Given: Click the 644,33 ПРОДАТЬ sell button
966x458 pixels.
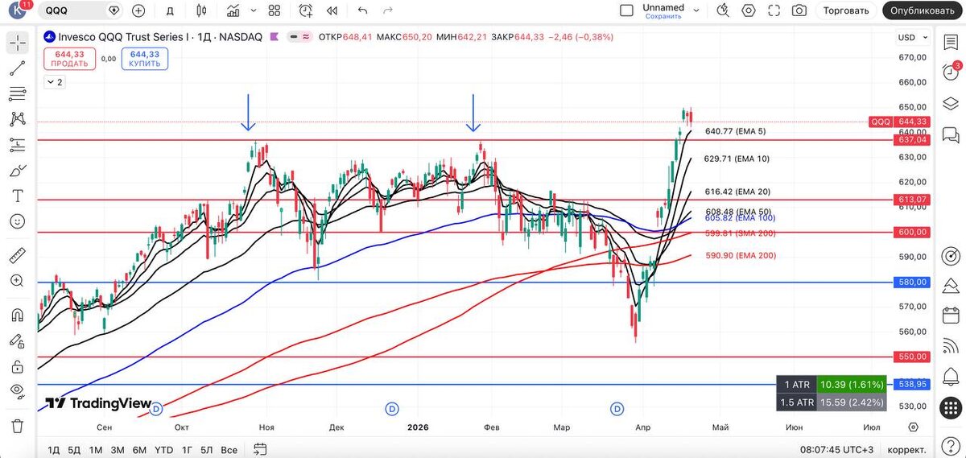Looking at the screenshot, I should coord(69,59).
